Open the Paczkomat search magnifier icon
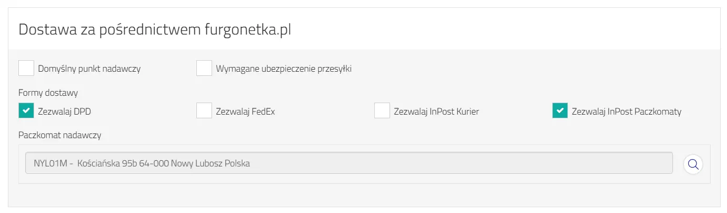Screen dimensions: 727x213 [x=693, y=164]
